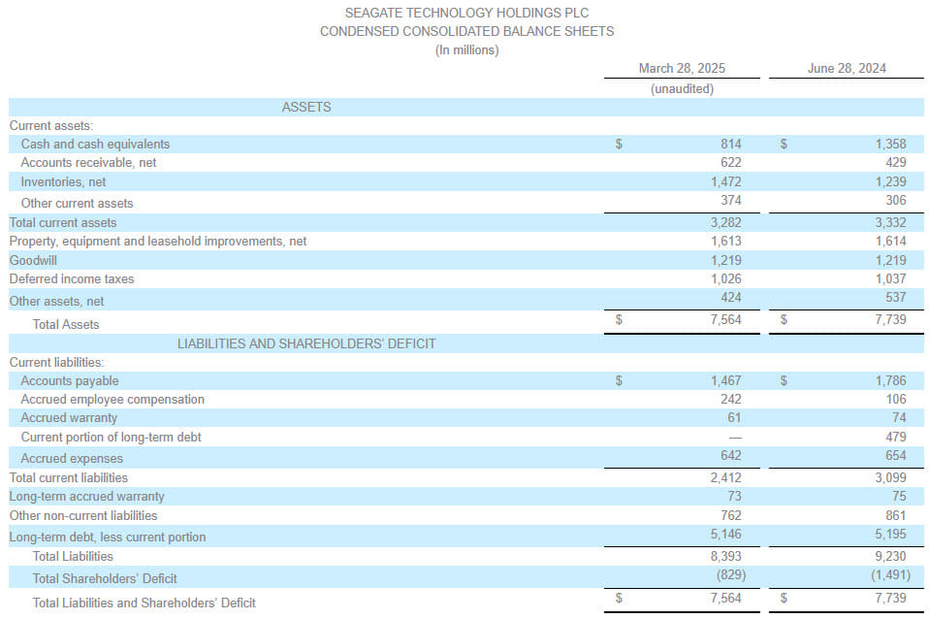Click the "(In millions)" note
The height and width of the screenshot is (619, 929).
[x=466, y=49]
